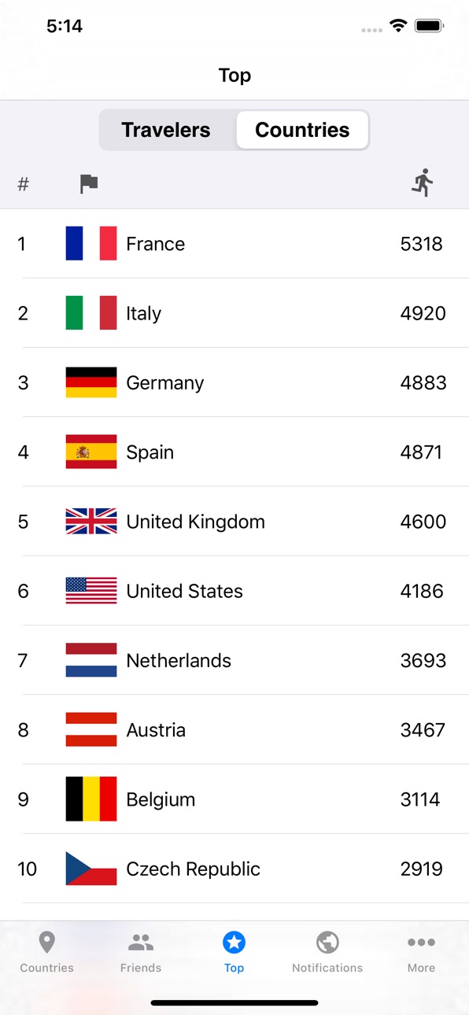Switch to the Travelers segment
The height and width of the screenshot is (1015, 469).
click(166, 130)
